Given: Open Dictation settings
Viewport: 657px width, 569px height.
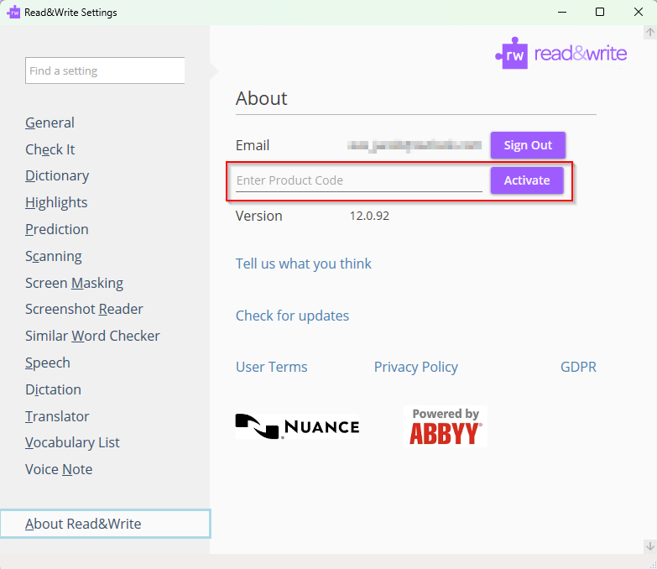Looking at the screenshot, I should click(53, 389).
